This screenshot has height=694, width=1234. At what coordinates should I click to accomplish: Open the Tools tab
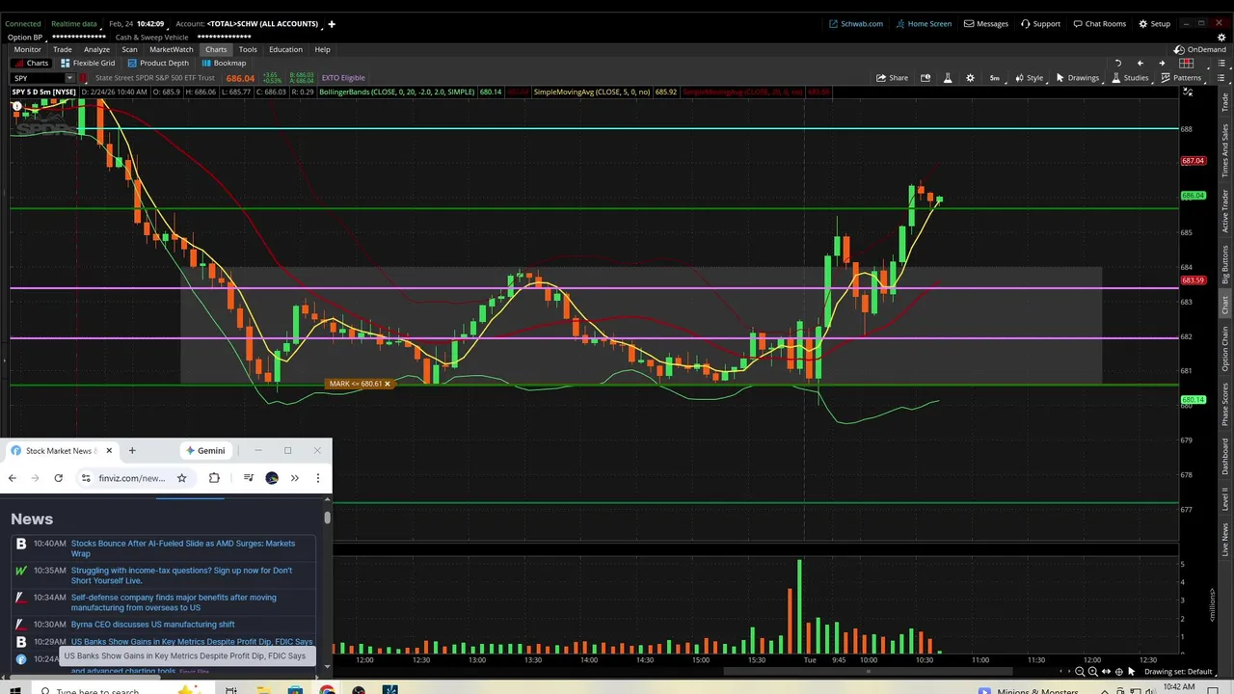click(248, 49)
